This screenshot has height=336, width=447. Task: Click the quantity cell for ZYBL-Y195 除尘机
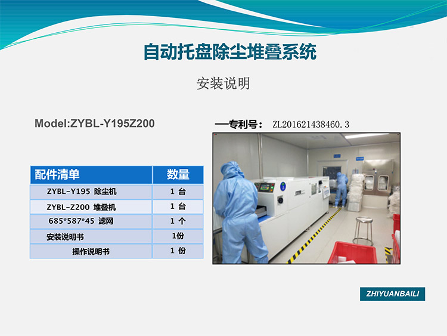178,192
